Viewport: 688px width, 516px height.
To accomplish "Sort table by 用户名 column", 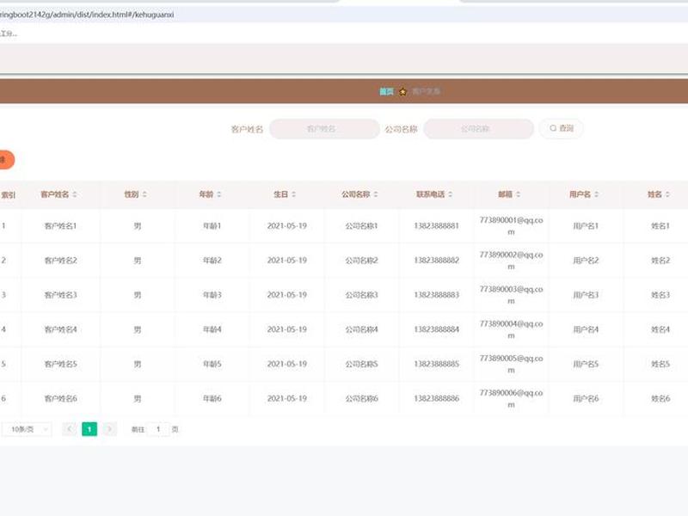I will click(596, 194).
